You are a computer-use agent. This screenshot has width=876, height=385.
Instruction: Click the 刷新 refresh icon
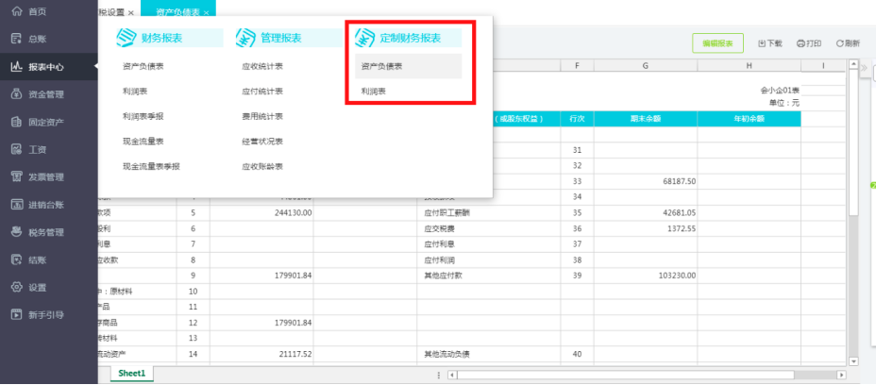click(x=839, y=43)
